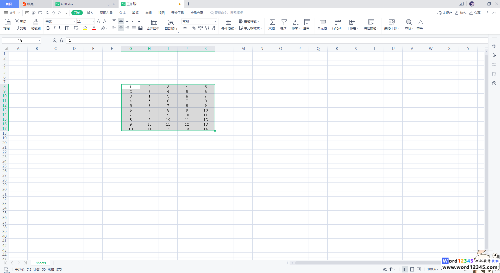This screenshot has height=273, width=500.
Task: Toggle center horizontal alignment
Action: pyautogui.click(x=121, y=28)
